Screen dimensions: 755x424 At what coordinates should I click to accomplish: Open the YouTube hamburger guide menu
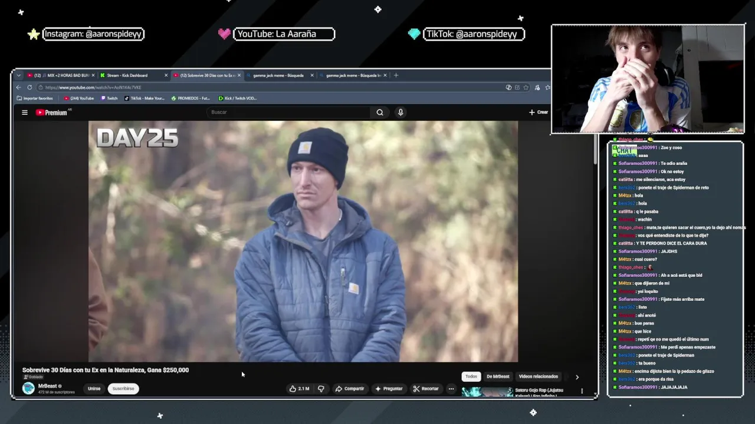[x=25, y=112]
